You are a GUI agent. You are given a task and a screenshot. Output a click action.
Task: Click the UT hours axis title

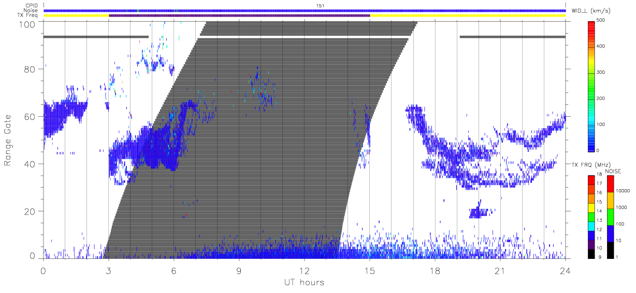pyautogui.click(x=303, y=283)
